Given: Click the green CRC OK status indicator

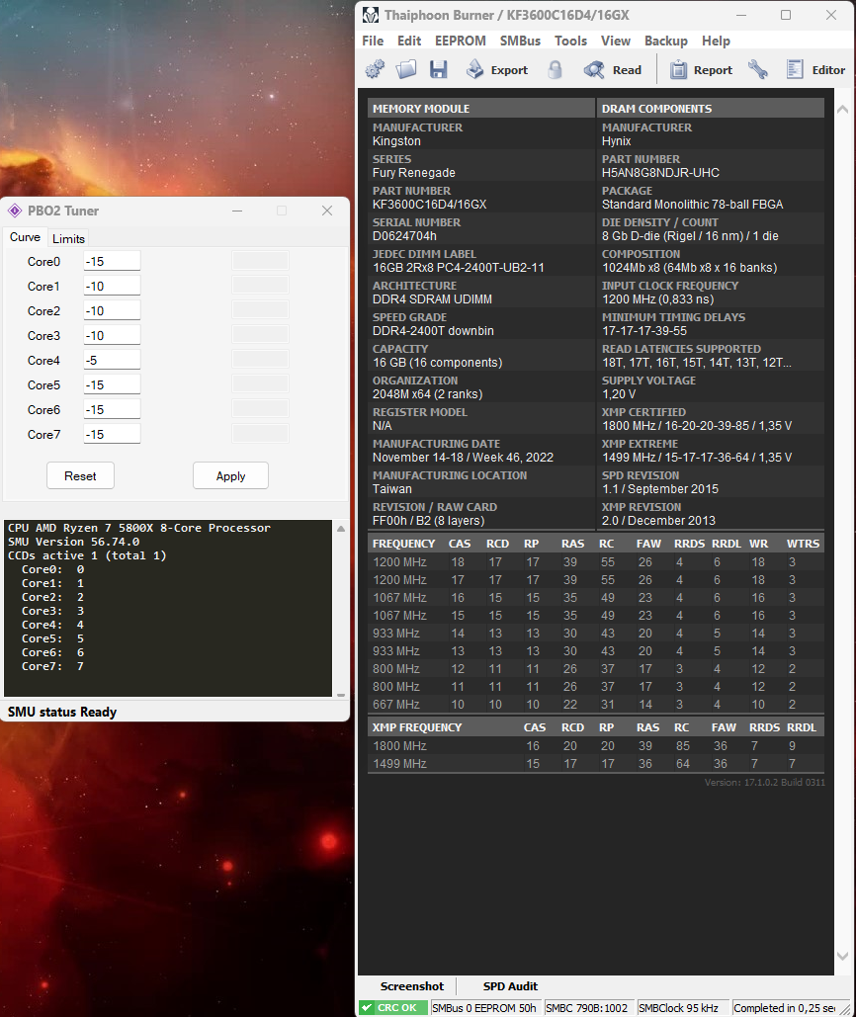Looking at the screenshot, I should 392,1007.
